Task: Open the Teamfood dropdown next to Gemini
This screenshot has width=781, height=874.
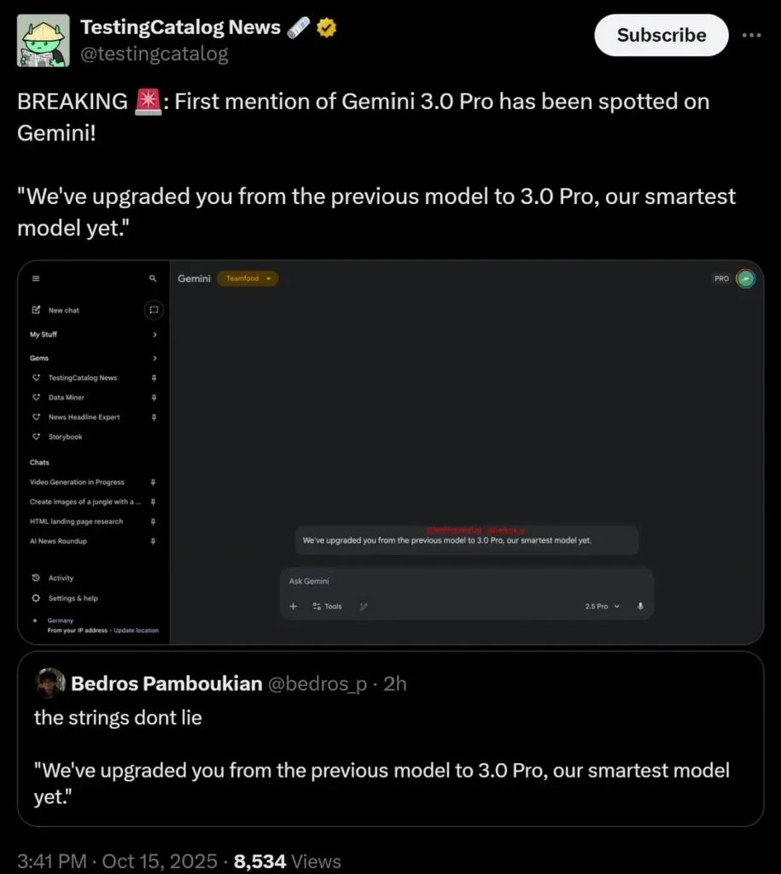Action: [x=248, y=278]
